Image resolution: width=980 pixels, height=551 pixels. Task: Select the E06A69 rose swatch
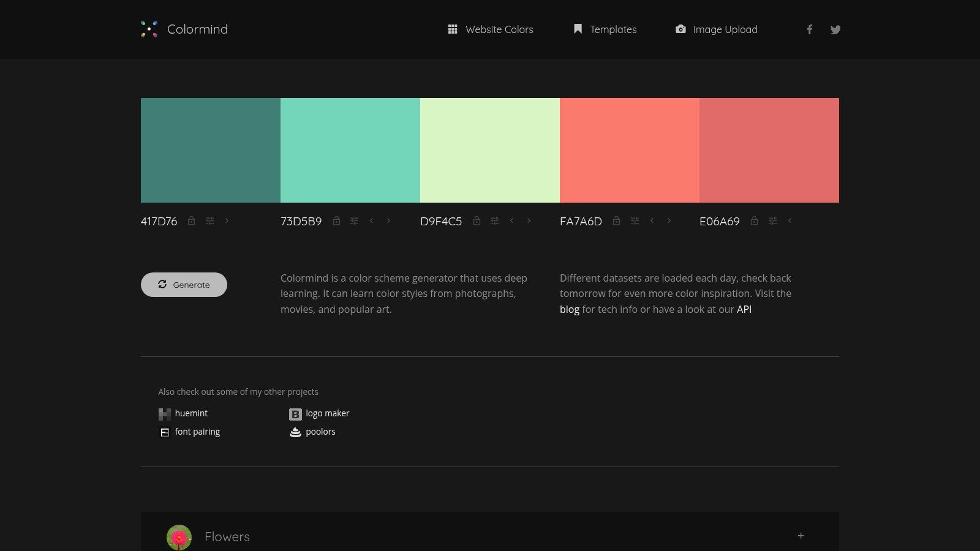tap(769, 150)
